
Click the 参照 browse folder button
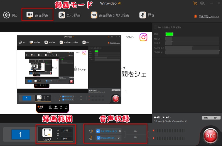tap(206, 118)
